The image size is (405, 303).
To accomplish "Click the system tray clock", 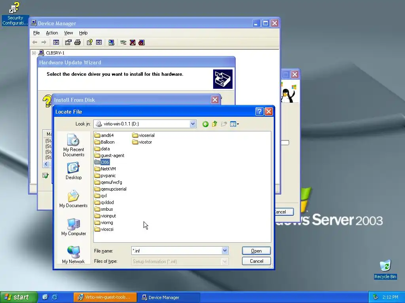I will point(390,297).
